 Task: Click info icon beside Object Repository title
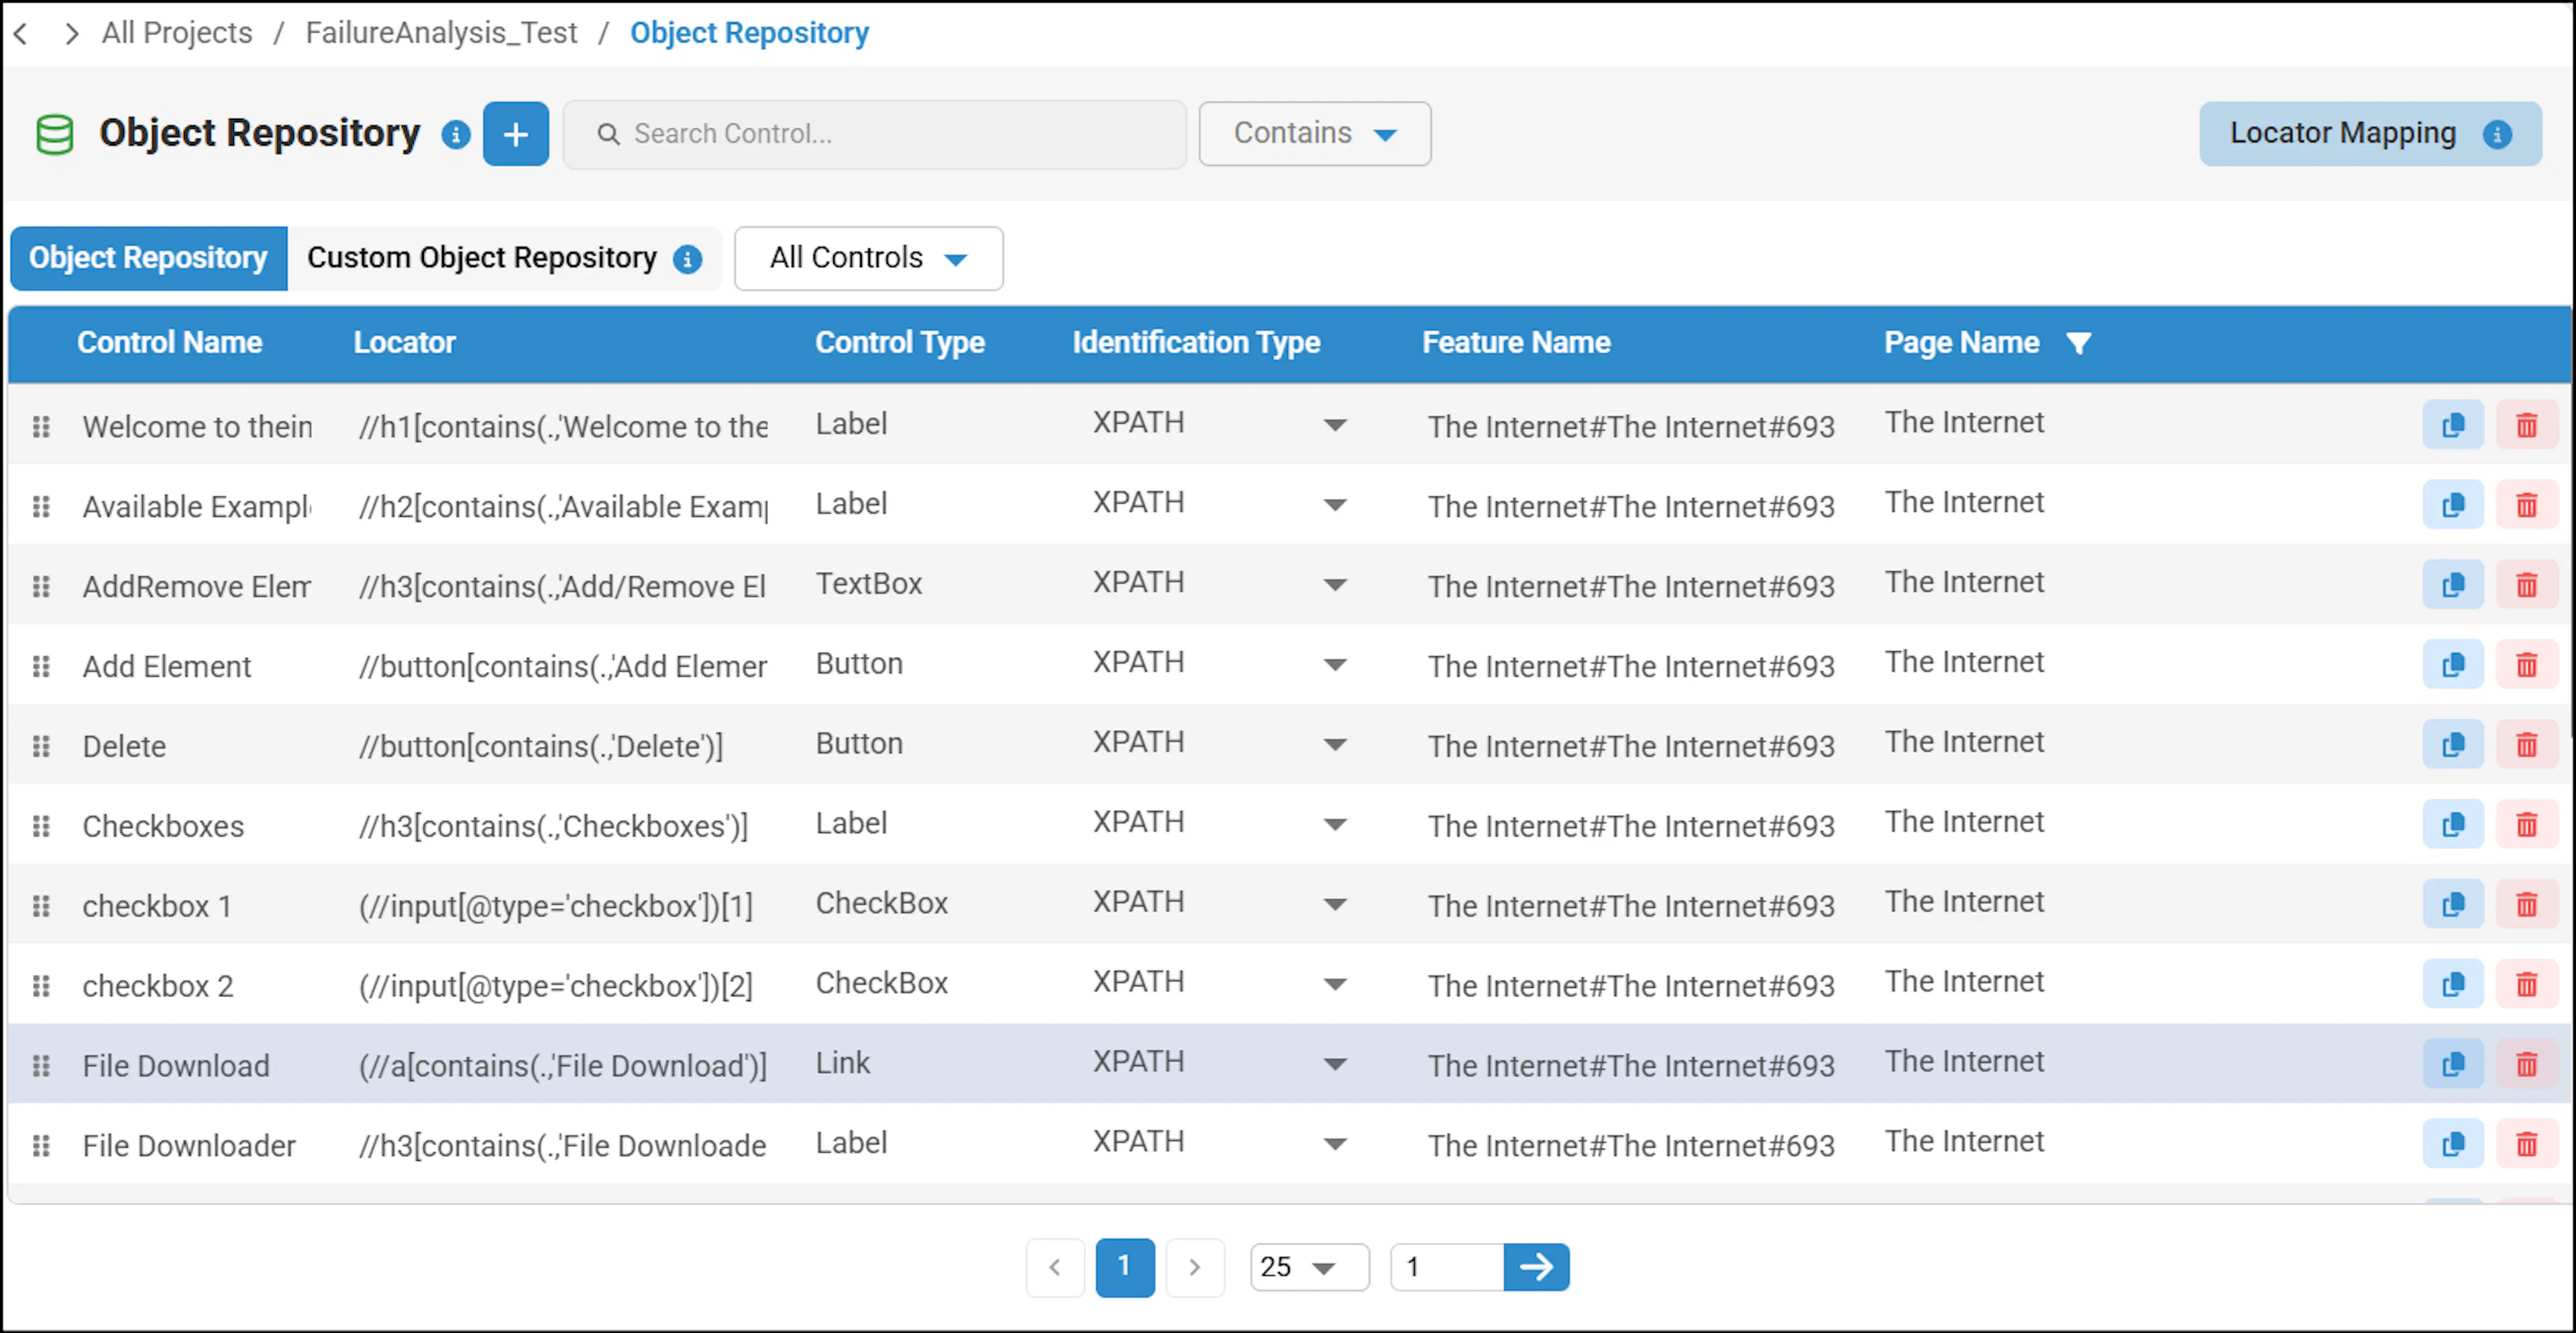[x=456, y=135]
